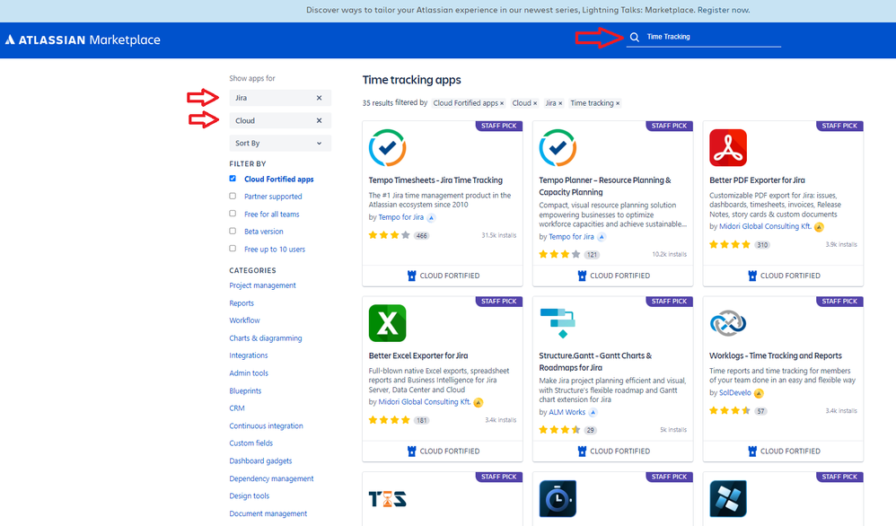Open the TIS hourglass app icon
896x526 pixels.
(388, 499)
